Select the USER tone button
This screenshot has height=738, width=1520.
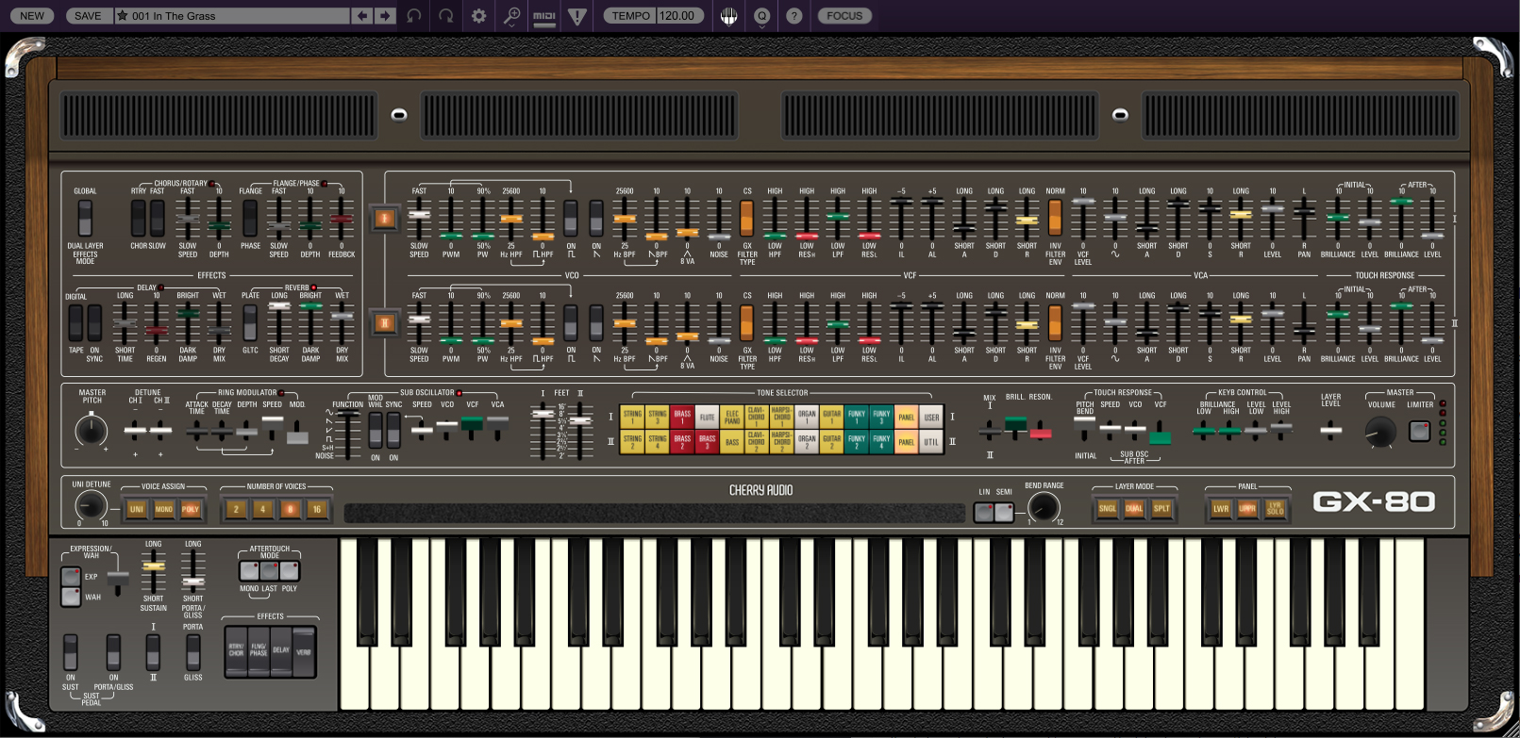coord(931,417)
